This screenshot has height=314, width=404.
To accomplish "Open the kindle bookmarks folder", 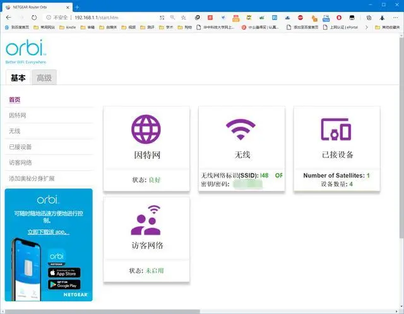I will click(x=68, y=27).
